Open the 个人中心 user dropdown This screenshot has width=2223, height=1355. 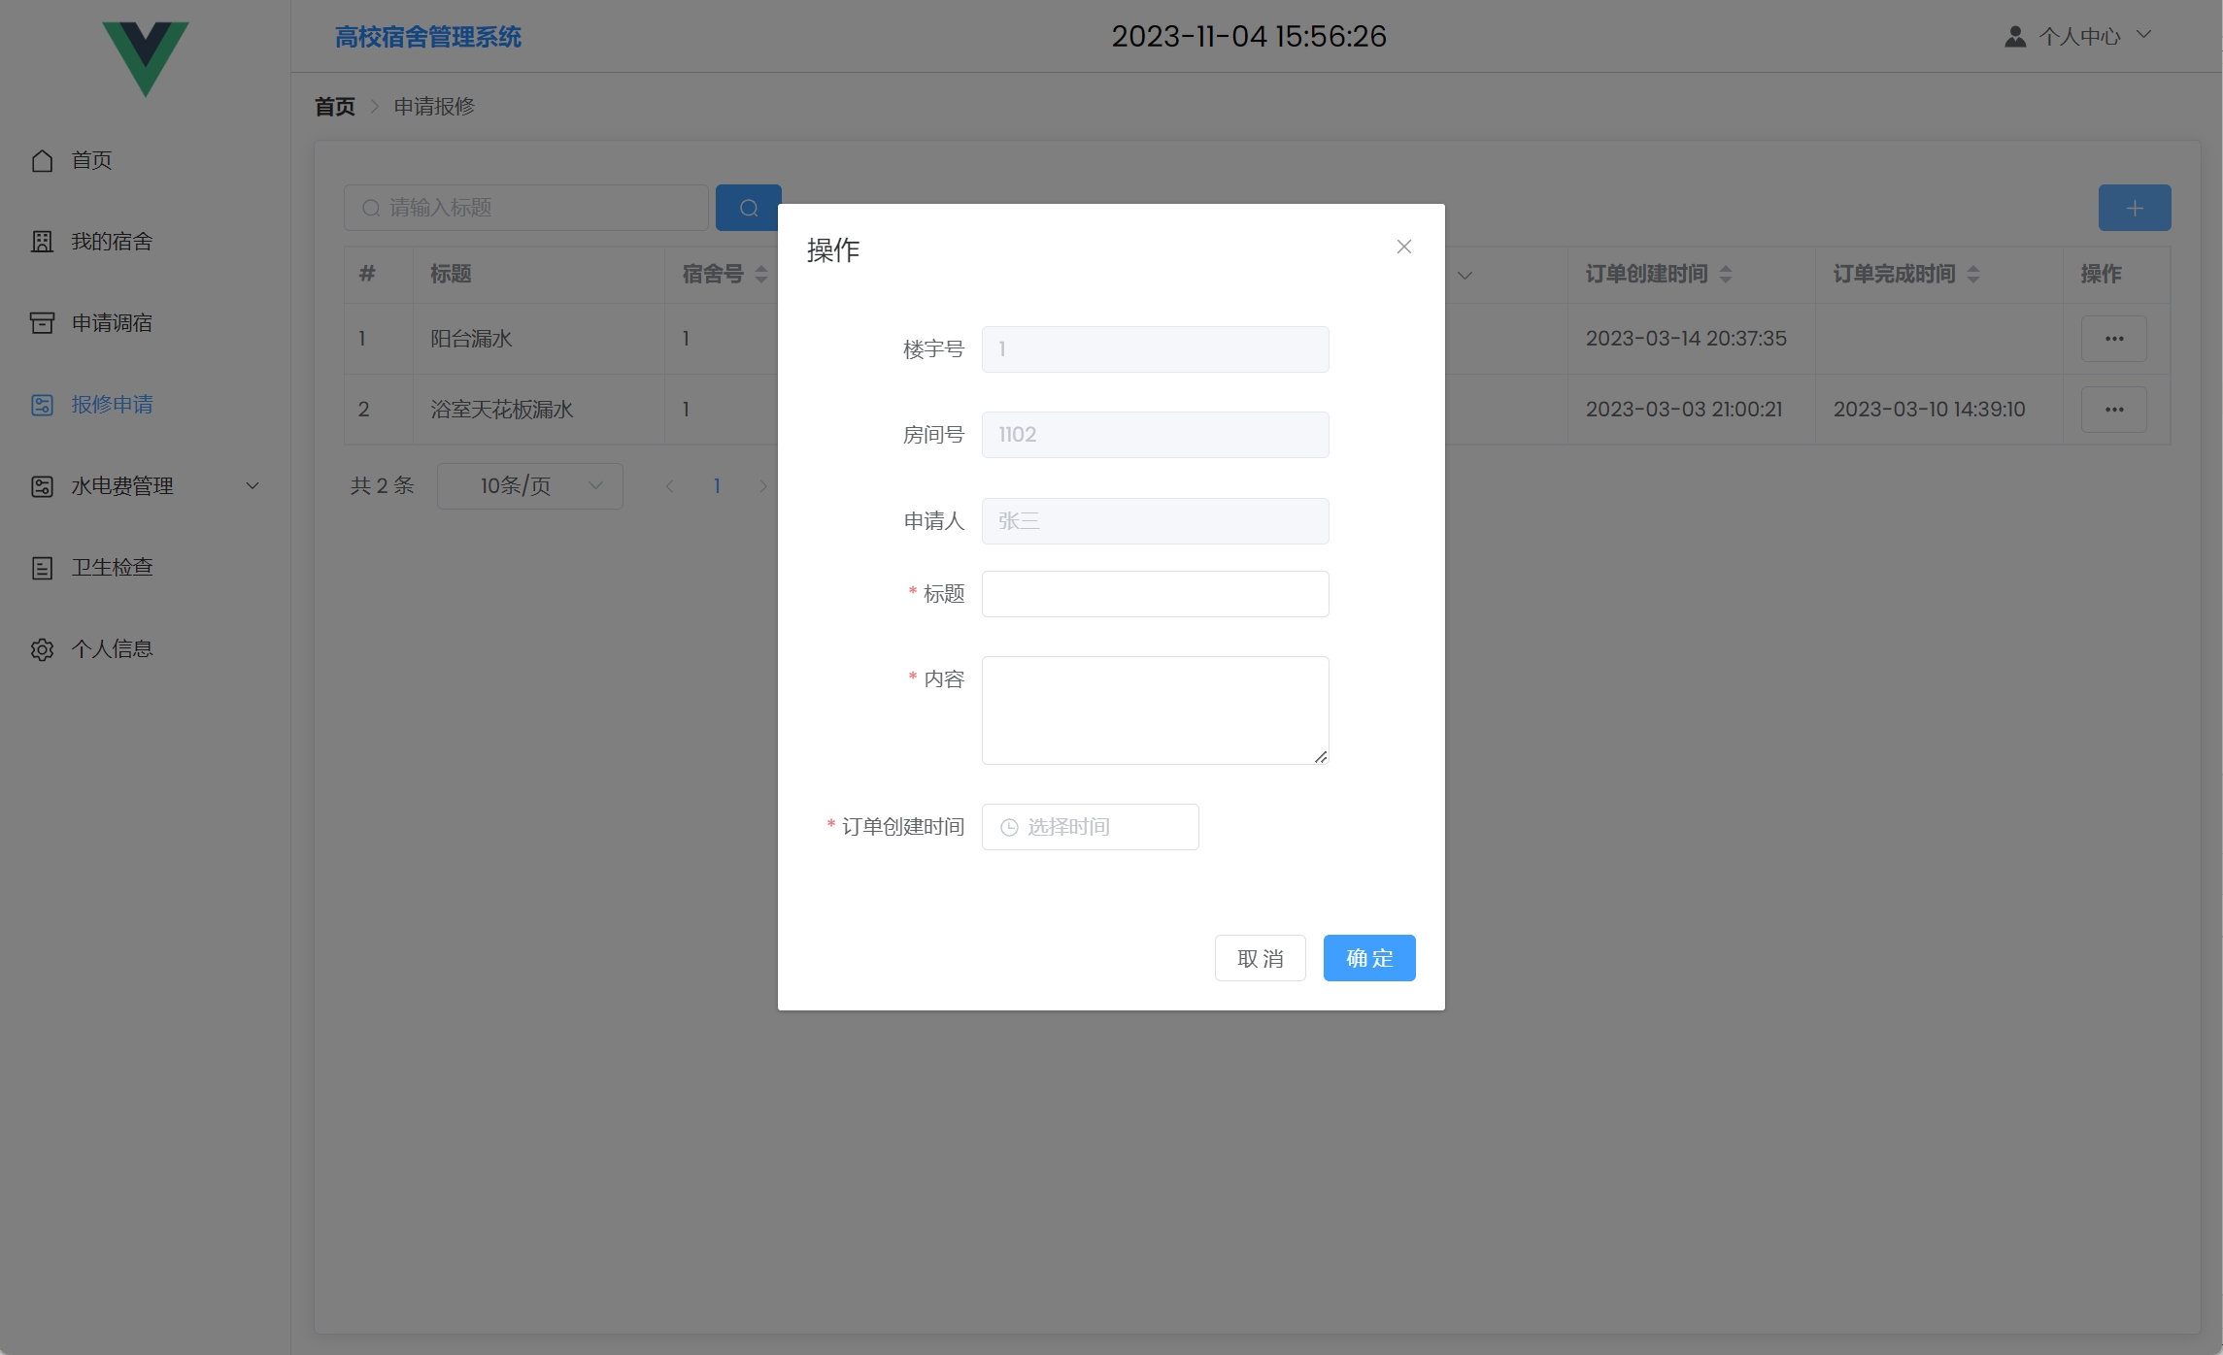point(2078,37)
